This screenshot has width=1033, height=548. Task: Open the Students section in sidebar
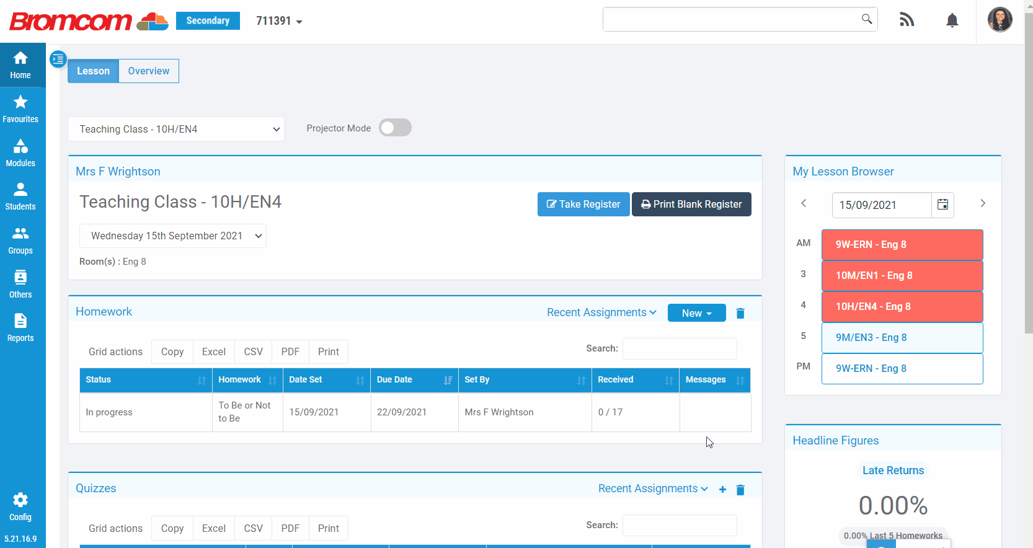coord(20,197)
